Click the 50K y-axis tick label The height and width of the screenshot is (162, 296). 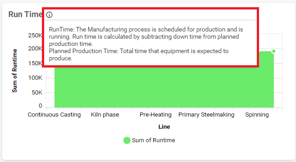click(x=37, y=93)
